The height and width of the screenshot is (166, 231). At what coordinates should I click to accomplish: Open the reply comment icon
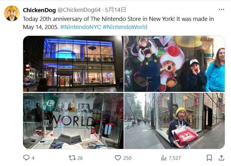tap(27, 158)
